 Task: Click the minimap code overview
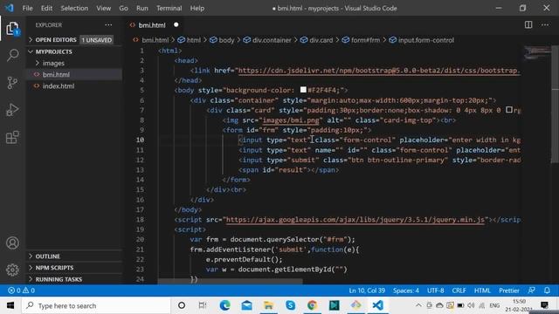tap(537, 52)
